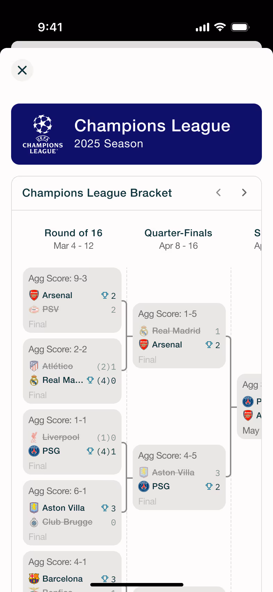The width and height of the screenshot is (273, 592).
Task: Tap the Liverpool crest icon
Action: pos(34,437)
